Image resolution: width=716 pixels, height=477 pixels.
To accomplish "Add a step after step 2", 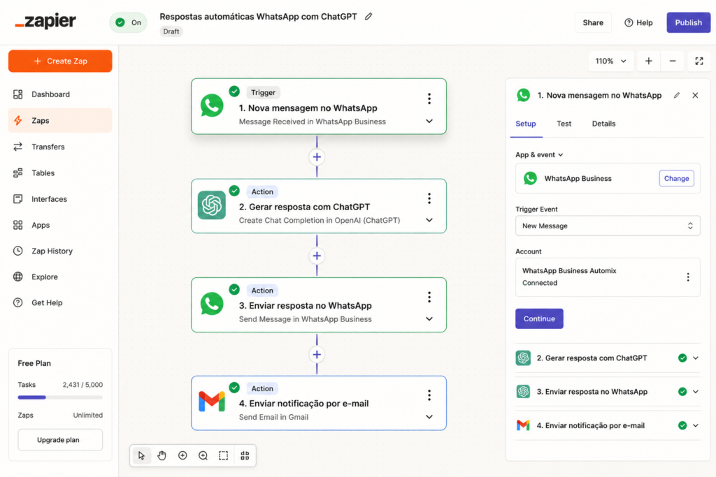I will click(317, 256).
